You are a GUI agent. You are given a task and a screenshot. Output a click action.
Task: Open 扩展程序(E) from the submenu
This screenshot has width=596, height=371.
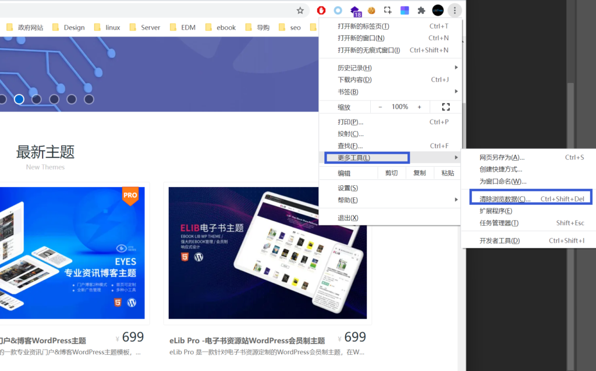point(528,211)
